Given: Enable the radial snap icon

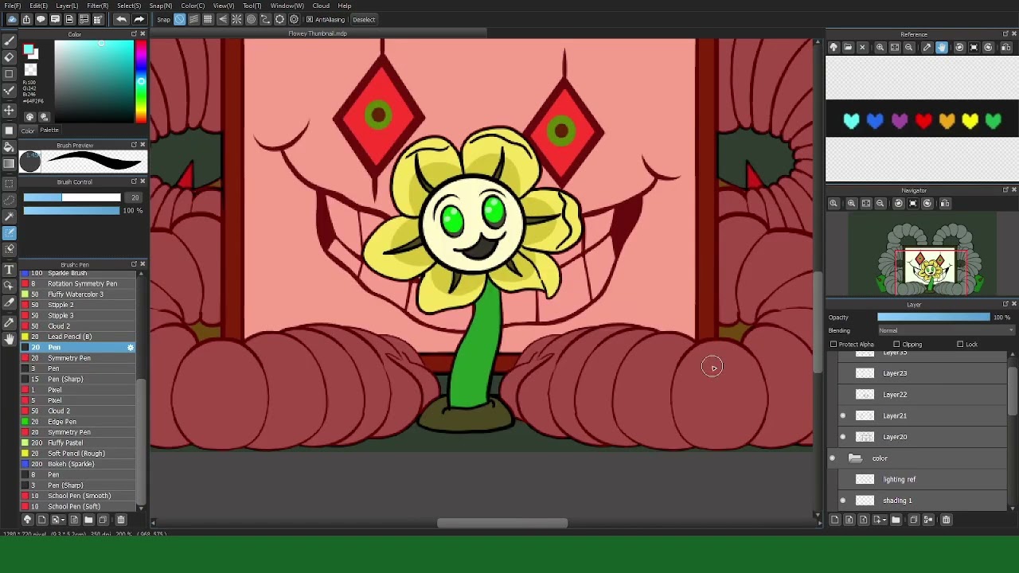Looking at the screenshot, I should (236, 19).
